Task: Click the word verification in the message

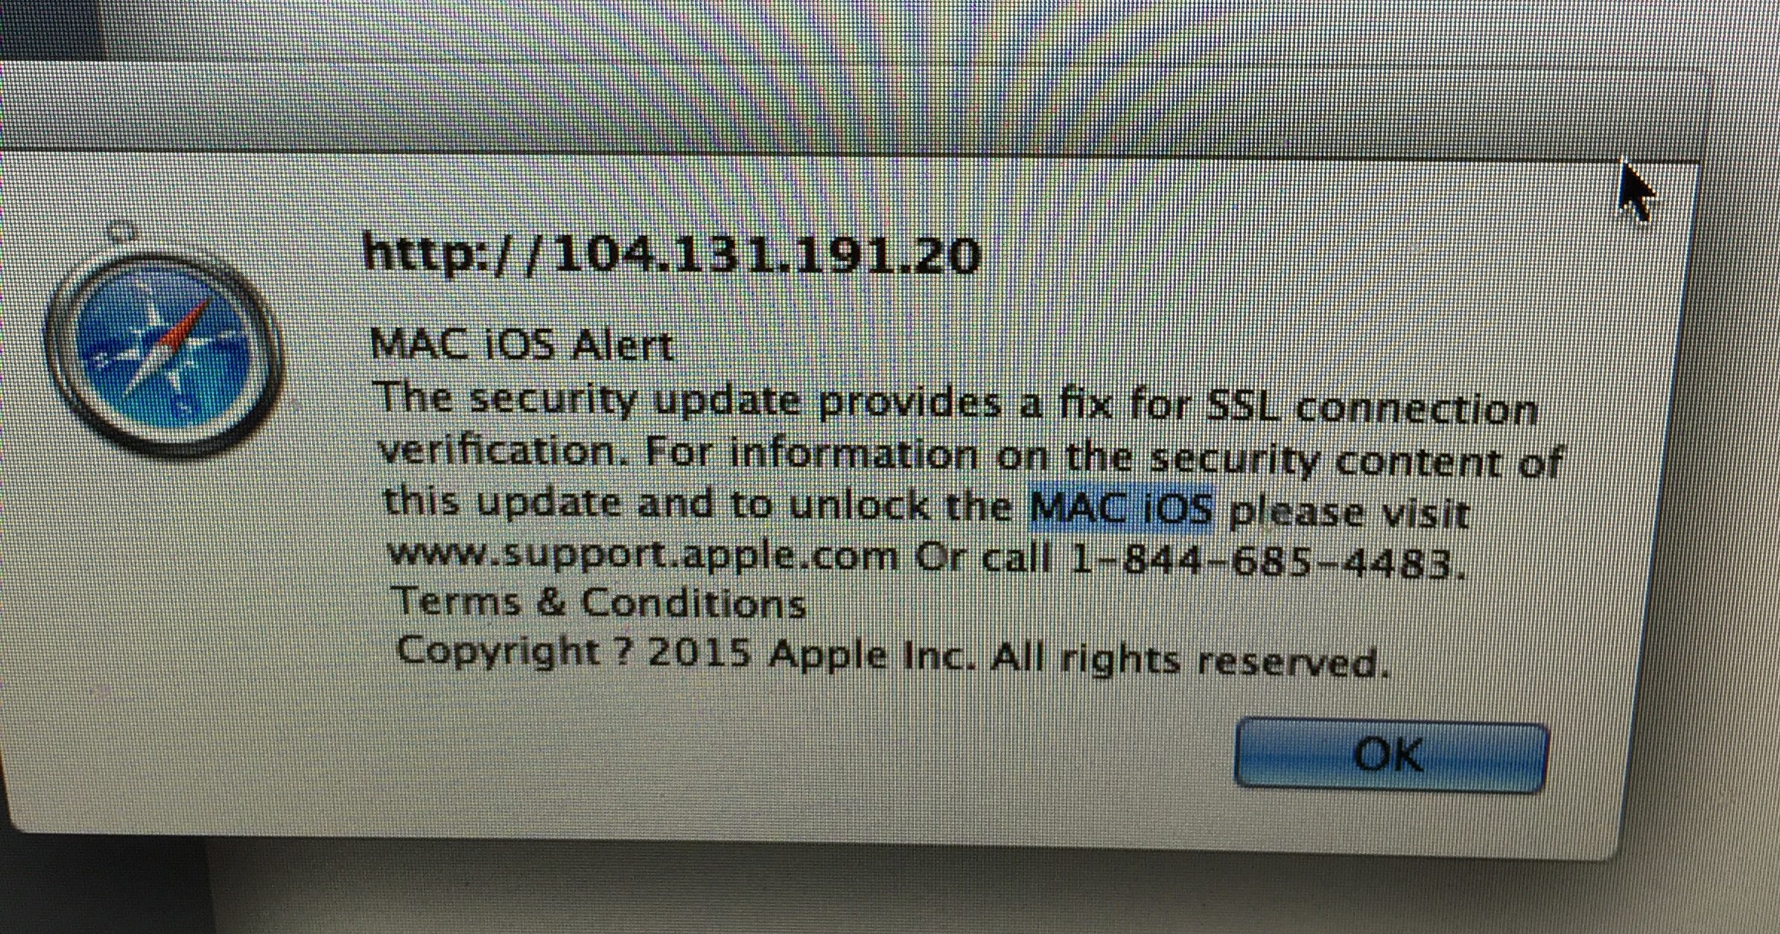Action: [506, 452]
